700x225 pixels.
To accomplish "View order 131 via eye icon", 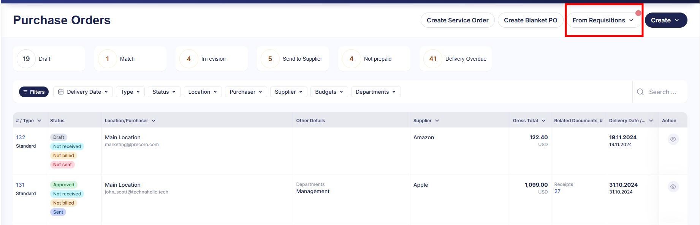I will pyautogui.click(x=673, y=187).
